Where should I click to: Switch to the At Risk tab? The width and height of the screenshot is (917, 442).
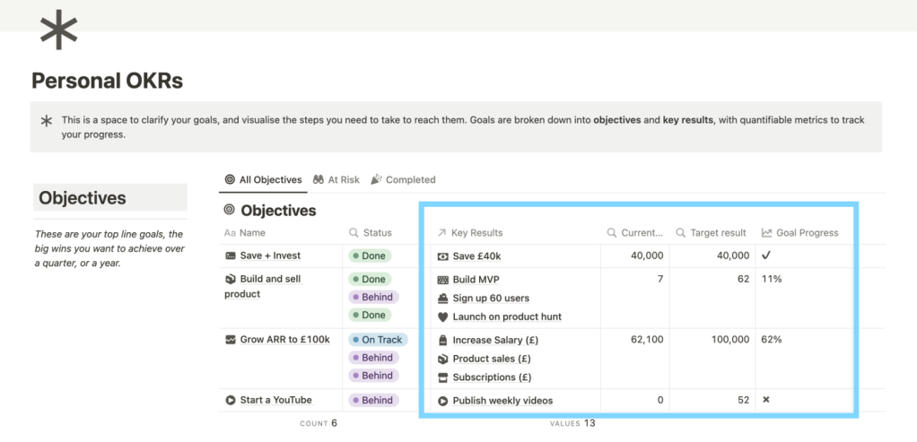pos(336,179)
